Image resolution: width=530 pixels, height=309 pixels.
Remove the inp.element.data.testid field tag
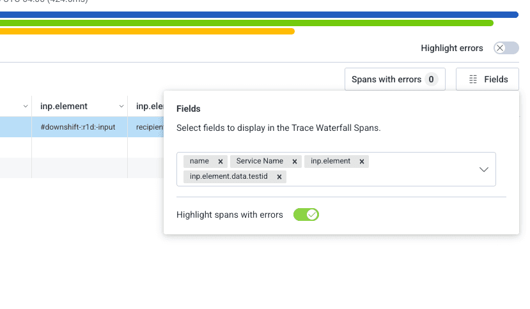coord(279,177)
